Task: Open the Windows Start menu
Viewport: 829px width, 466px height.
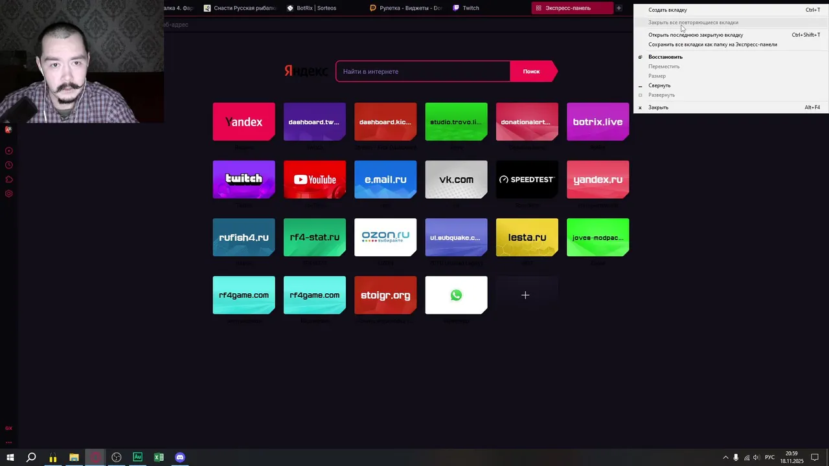Action: point(10,458)
